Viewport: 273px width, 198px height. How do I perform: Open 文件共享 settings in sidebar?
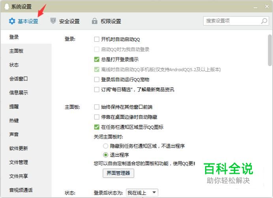coord(26,176)
